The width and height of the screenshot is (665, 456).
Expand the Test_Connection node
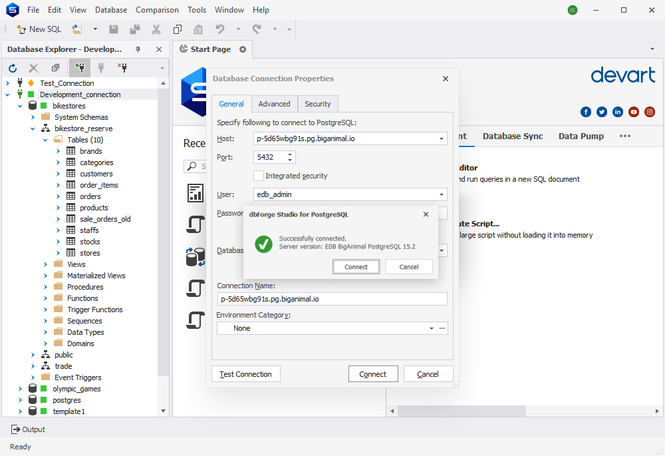tap(7, 83)
